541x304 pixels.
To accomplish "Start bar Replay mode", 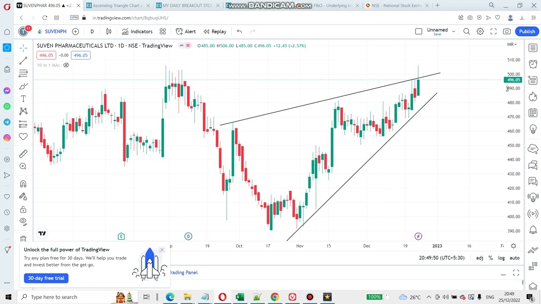I will [x=215, y=31].
